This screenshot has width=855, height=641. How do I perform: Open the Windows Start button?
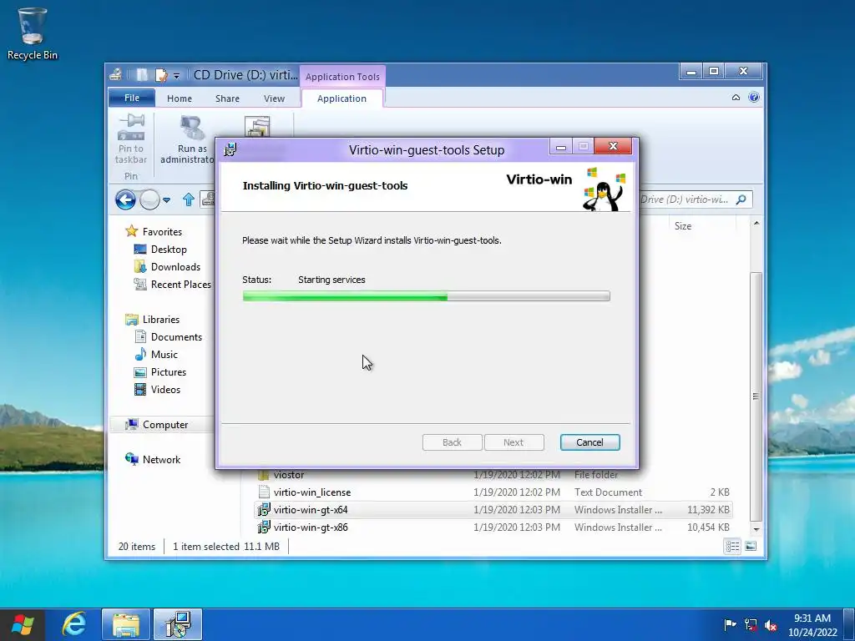pos(23,624)
